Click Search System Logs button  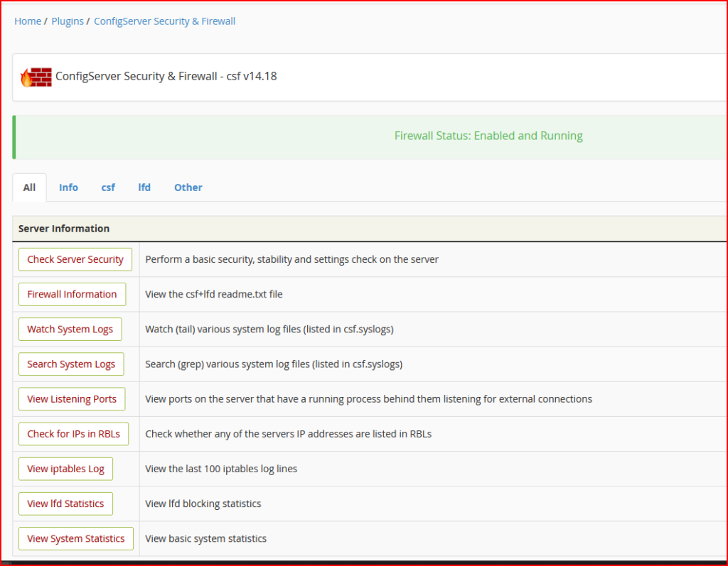pyautogui.click(x=71, y=364)
